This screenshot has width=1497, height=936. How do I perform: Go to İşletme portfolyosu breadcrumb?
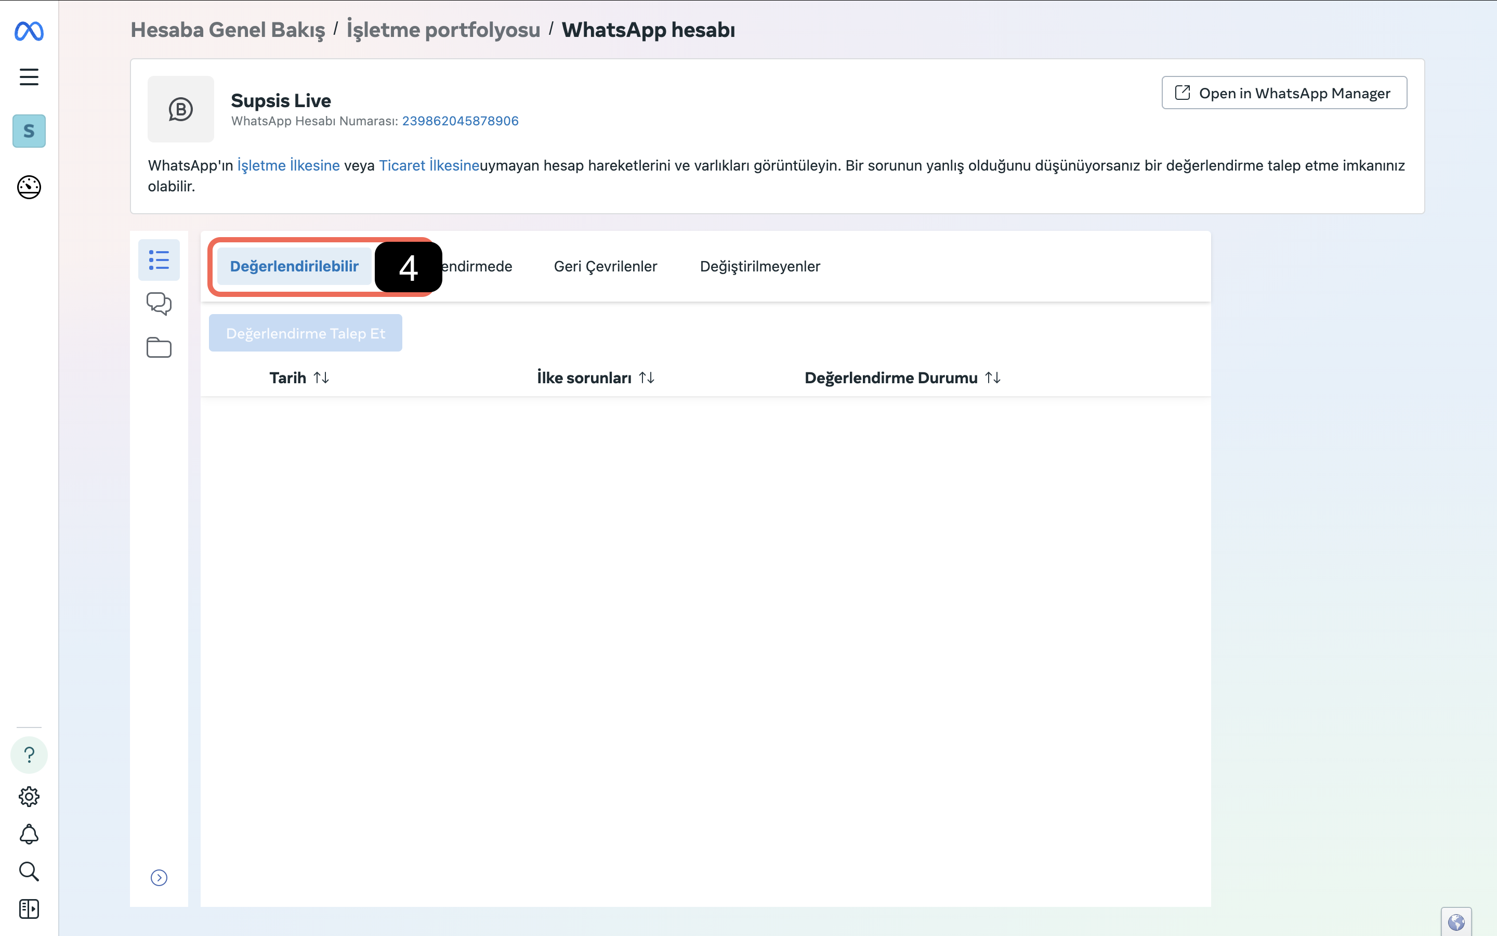443,30
